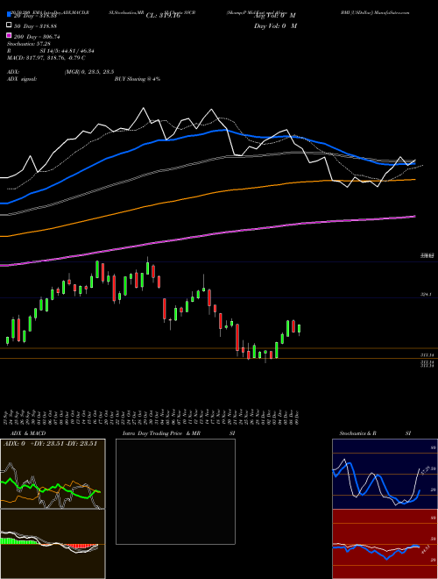Screen dimensions: 438x579
Task: Click the Avg Vol: 0 M text
Action: (275, 16)
